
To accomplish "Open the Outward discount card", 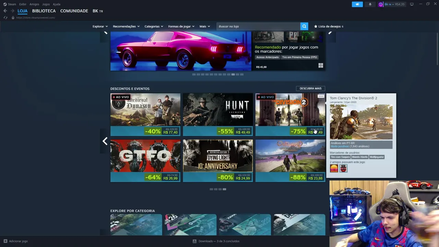I will pos(290,161).
